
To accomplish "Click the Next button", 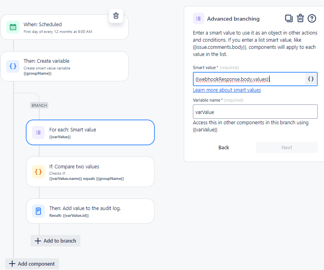I will [x=287, y=148].
